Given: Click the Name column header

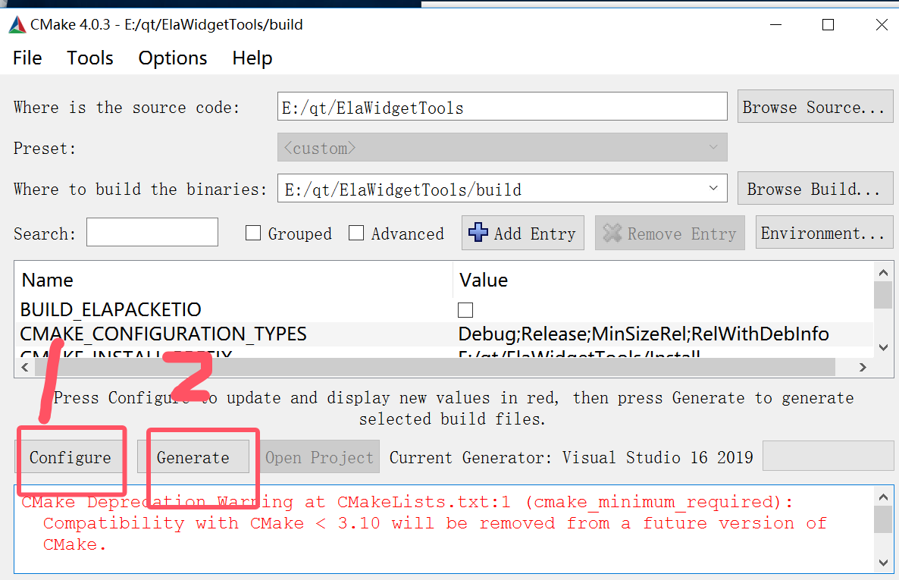Looking at the screenshot, I should tap(48, 280).
